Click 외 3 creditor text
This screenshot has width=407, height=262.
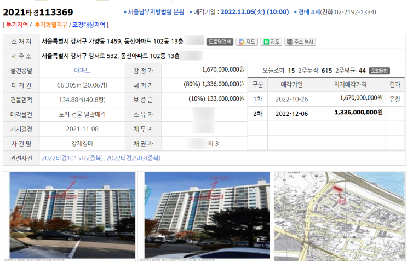[213, 143]
